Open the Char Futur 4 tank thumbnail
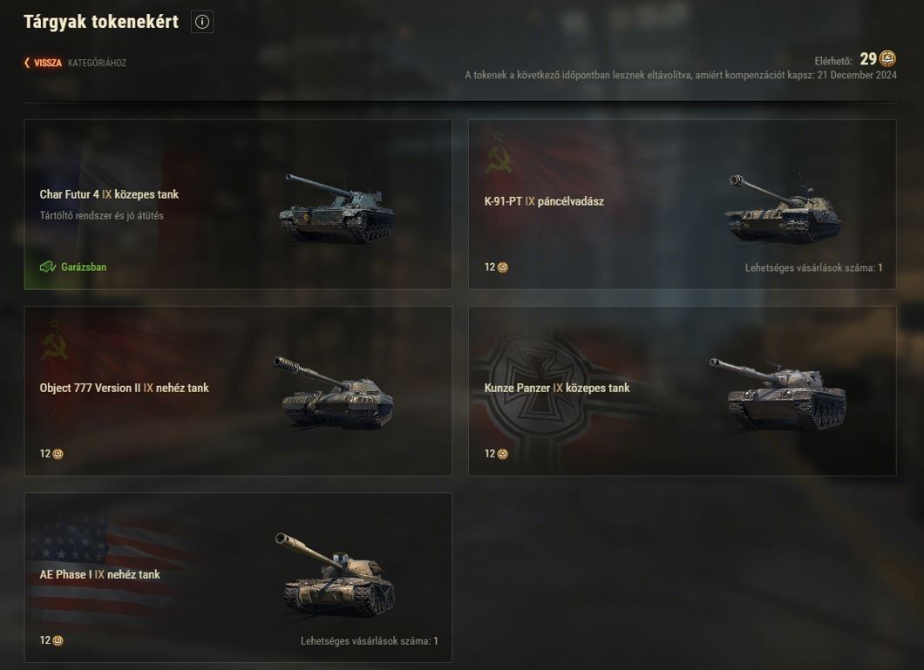924x670 pixels. click(336, 207)
